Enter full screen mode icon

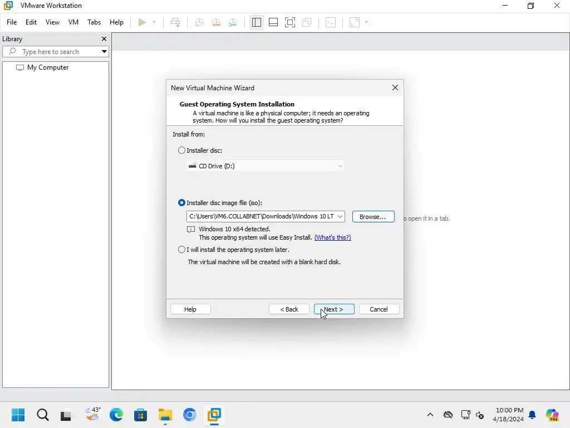289,22
